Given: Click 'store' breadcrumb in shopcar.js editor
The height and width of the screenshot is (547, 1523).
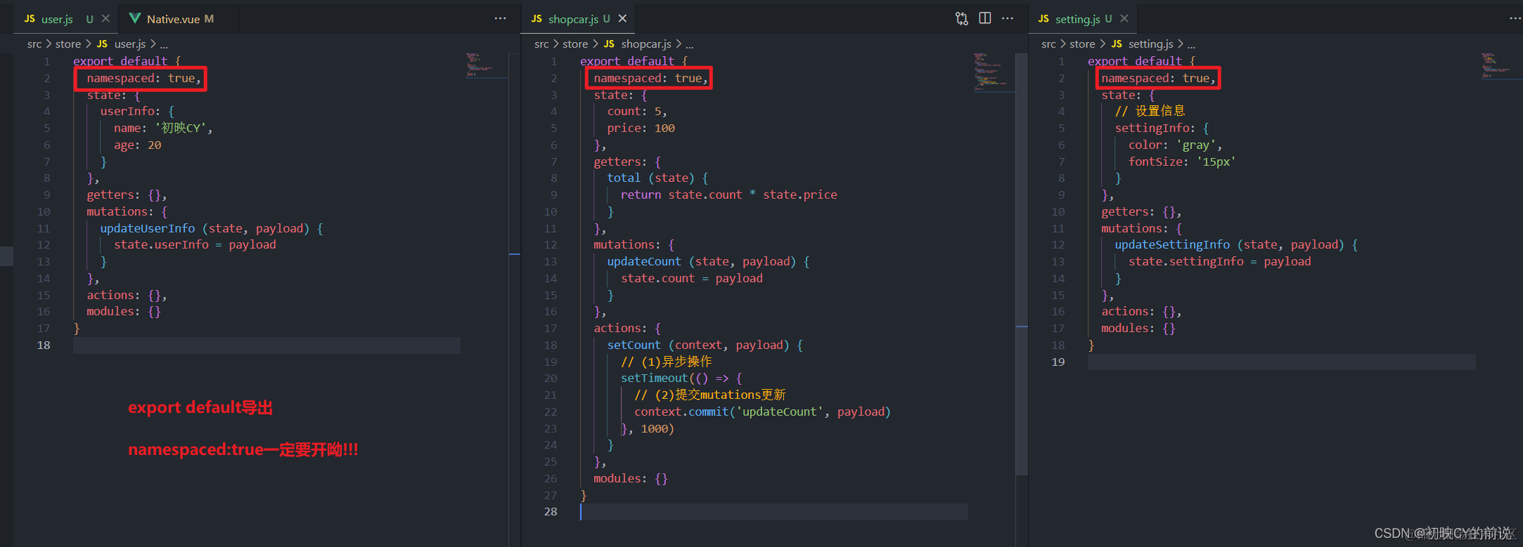Looking at the screenshot, I should (x=575, y=44).
